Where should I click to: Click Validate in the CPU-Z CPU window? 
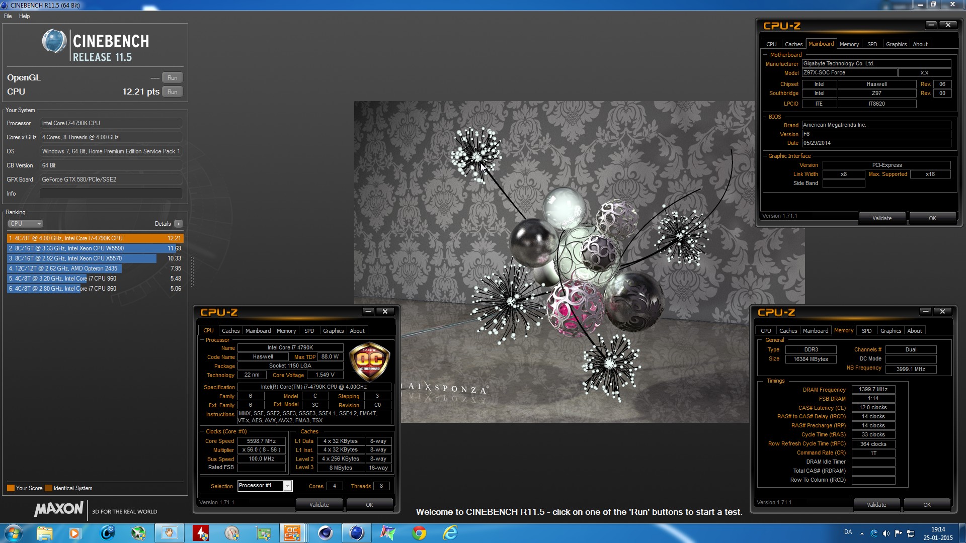pos(319,505)
